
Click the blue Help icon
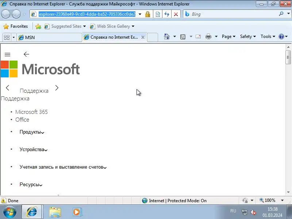click(x=281, y=36)
